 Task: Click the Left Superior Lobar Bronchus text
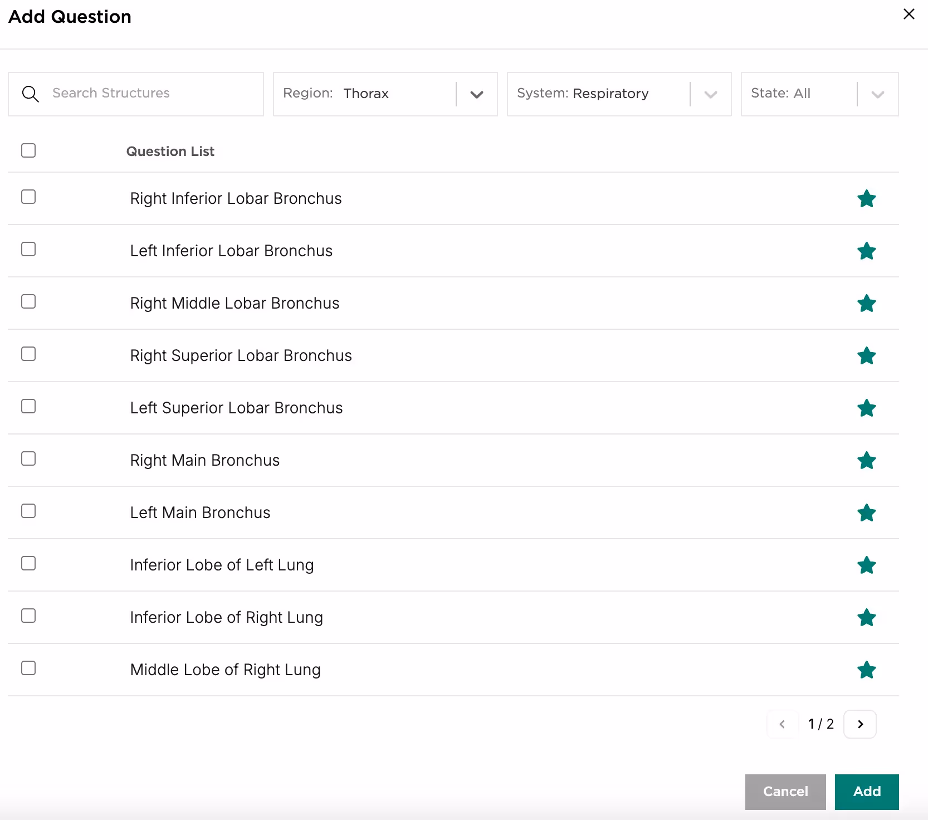[x=236, y=408]
